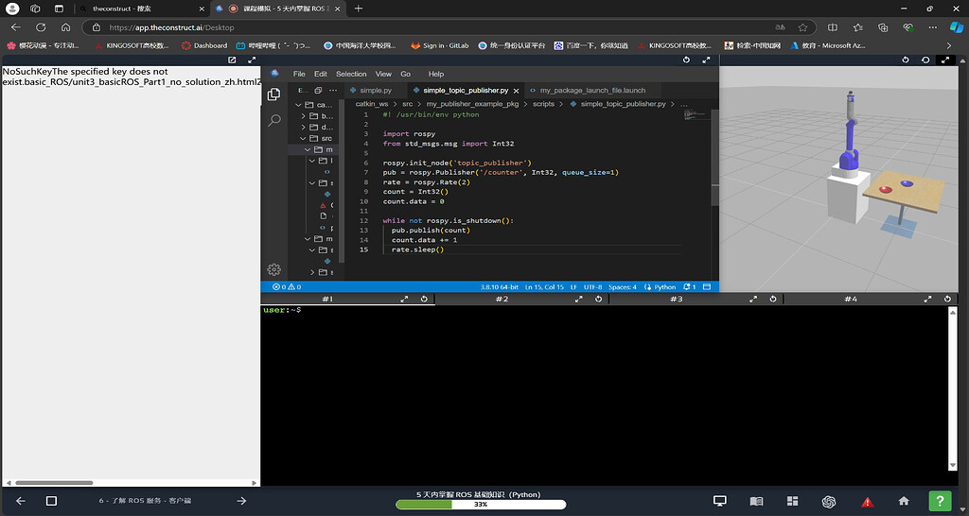
Task: Maximize terminal #2 using its expand icon
Action: click(579, 299)
